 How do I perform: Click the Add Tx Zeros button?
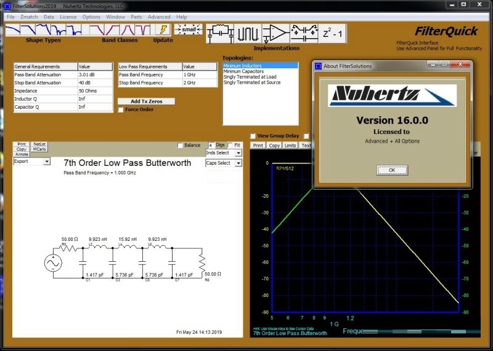pyautogui.click(x=146, y=101)
